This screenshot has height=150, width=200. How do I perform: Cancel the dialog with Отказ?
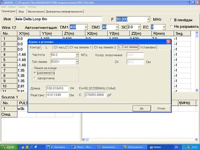click(x=161, y=108)
